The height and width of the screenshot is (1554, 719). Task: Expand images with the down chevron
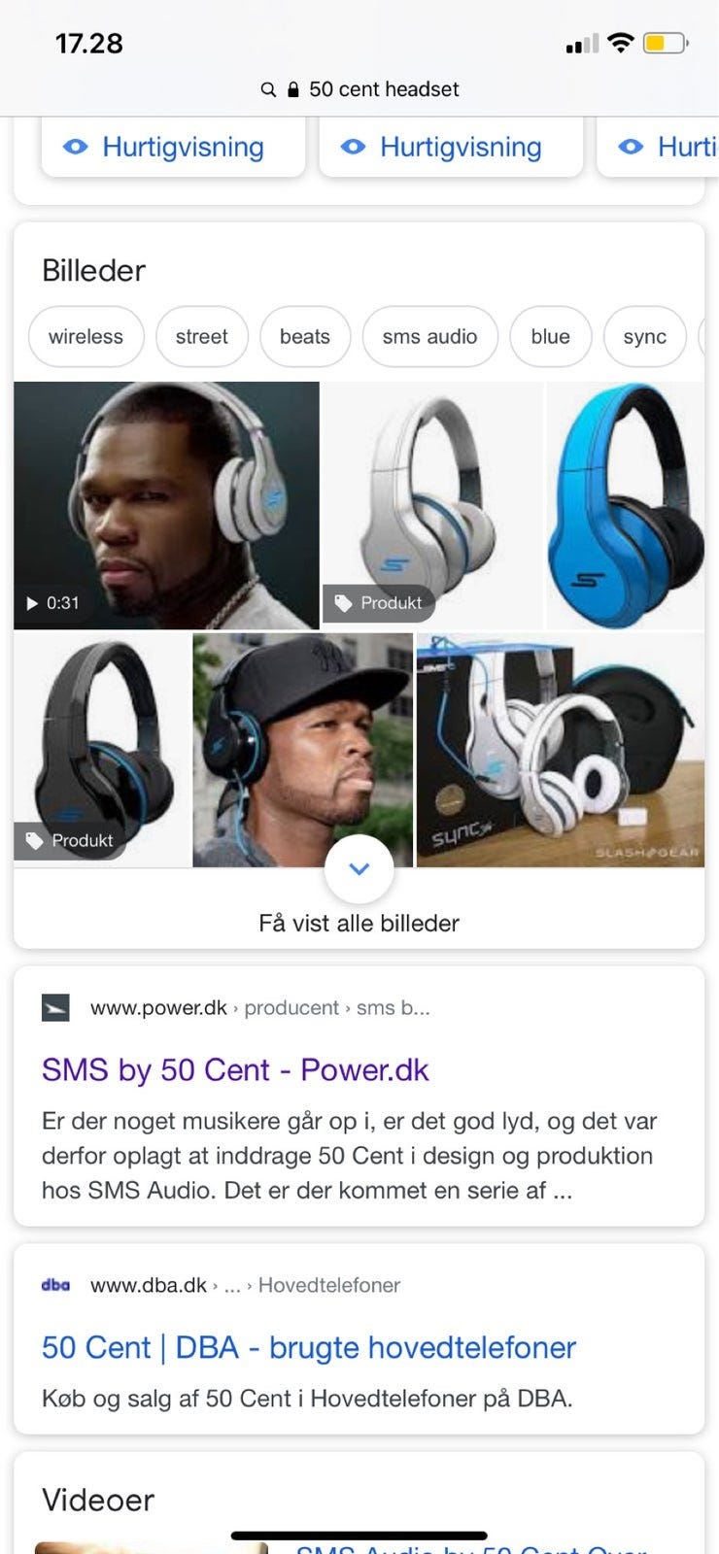(359, 869)
